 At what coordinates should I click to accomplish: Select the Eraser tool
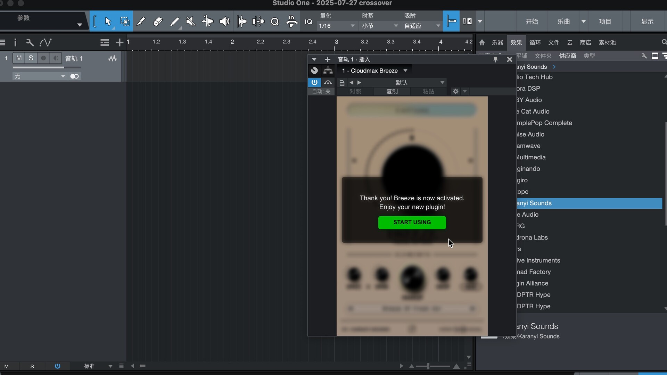[x=158, y=22]
